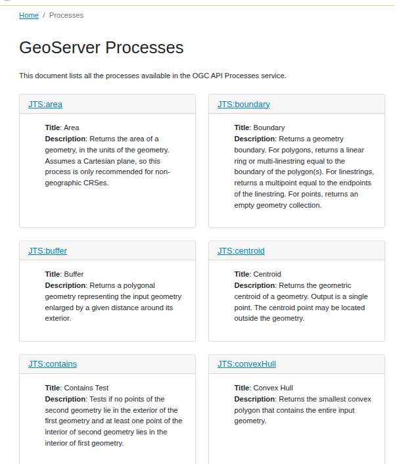Click the Contains Test description paragraph
Viewport: 395px width, 464px height.
click(x=114, y=421)
